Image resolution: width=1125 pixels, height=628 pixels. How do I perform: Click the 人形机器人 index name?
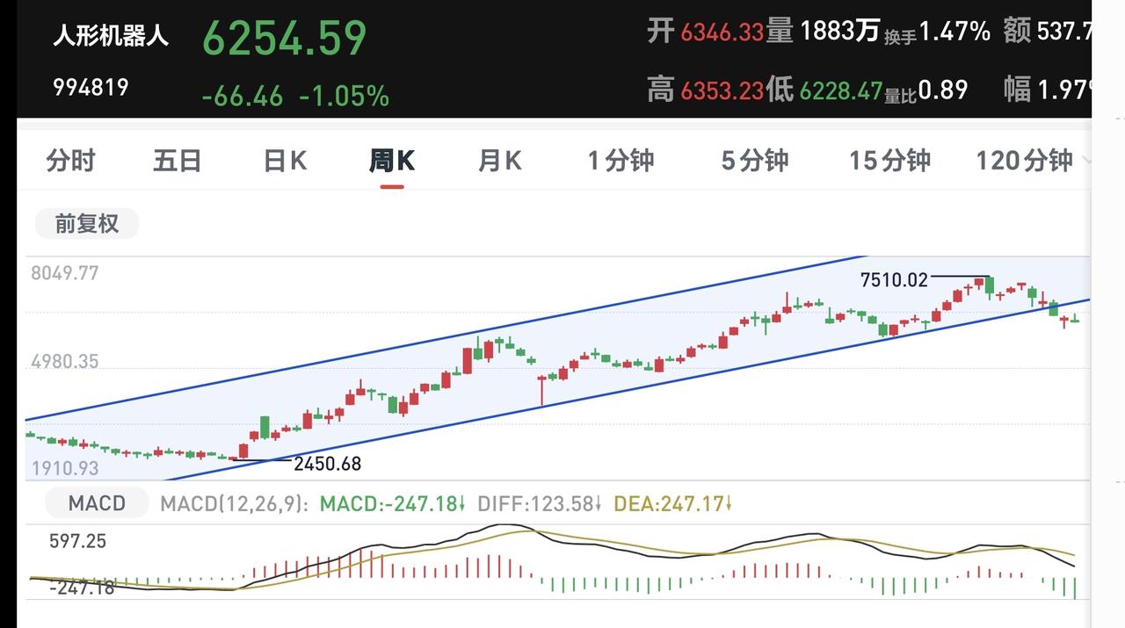[111, 37]
